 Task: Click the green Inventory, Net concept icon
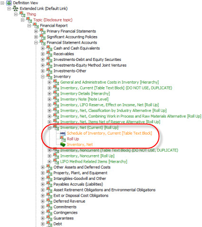(x=63, y=145)
